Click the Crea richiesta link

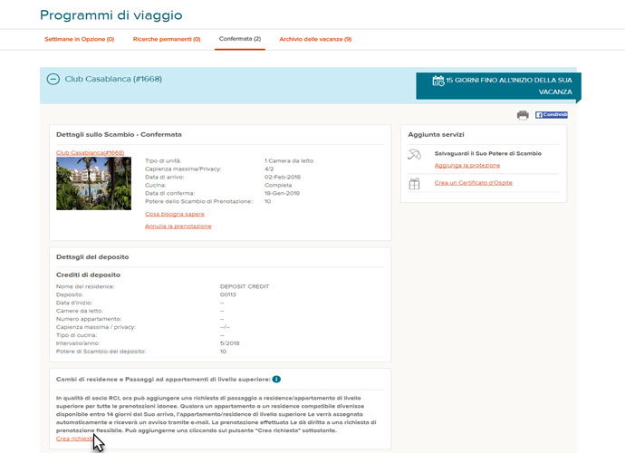(74, 439)
